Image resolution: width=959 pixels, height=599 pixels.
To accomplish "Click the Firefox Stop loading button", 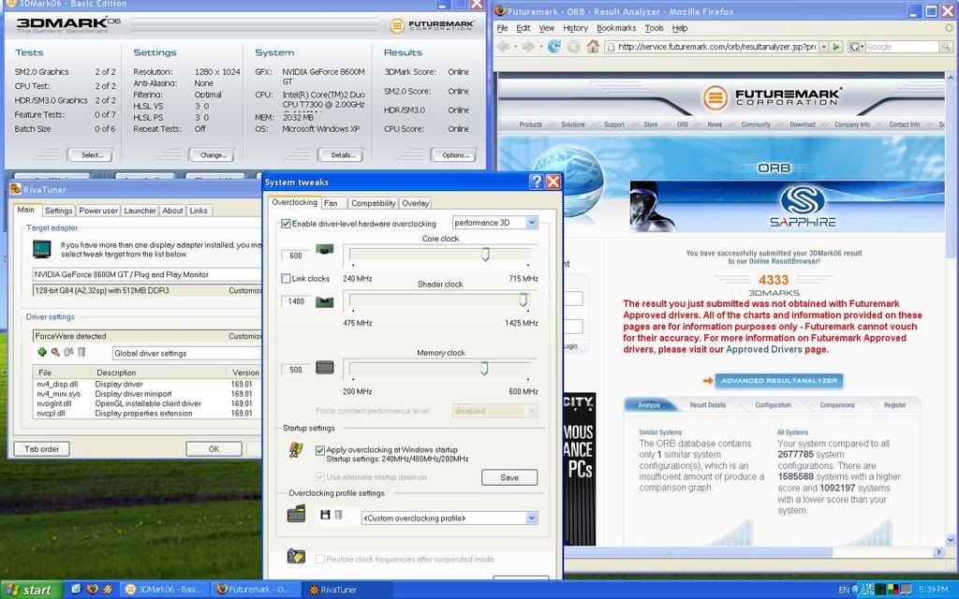I will (573, 47).
